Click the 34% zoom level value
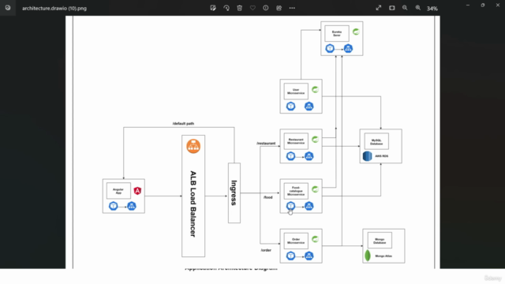The width and height of the screenshot is (505, 284). (432, 9)
